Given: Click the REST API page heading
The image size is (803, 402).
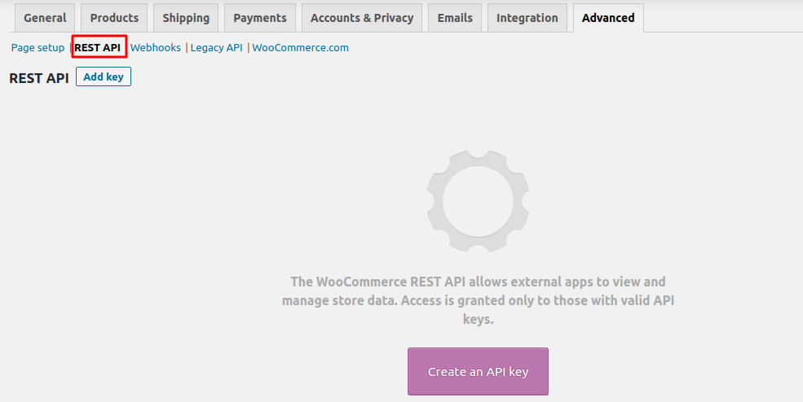Looking at the screenshot, I should pyautogui.click(x=39, y=78).
